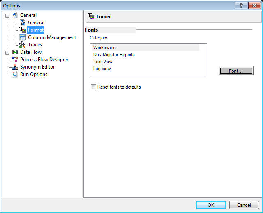This screenshot has width=263, height=213.
Task: Select the top-level General tree label
Action: click(x=28, y=15)
